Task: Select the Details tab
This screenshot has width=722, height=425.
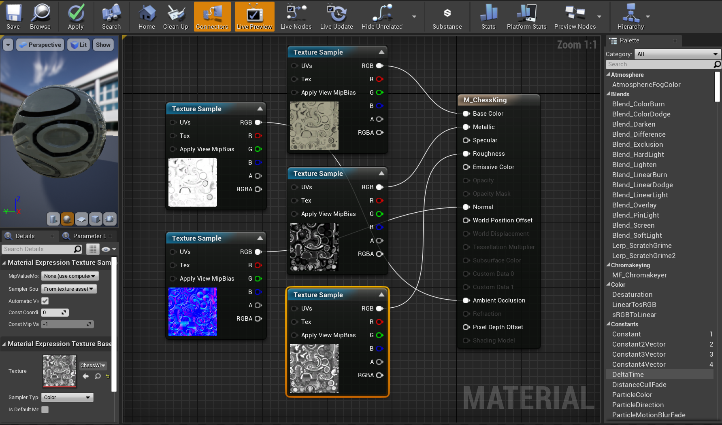Action: (25, 236)
